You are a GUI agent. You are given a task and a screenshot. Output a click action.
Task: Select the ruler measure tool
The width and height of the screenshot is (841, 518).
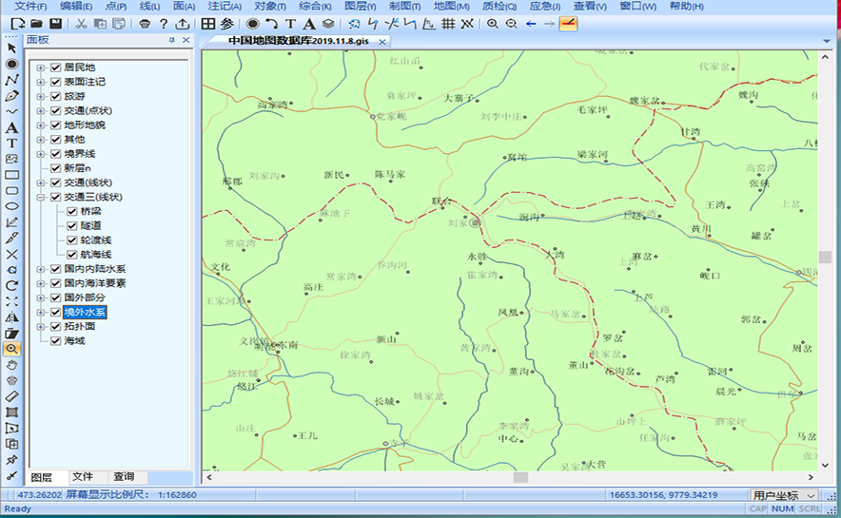tap(11, 395)
